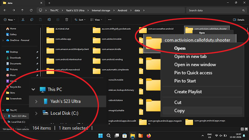Toggle the Details pane button

(239, 20)
